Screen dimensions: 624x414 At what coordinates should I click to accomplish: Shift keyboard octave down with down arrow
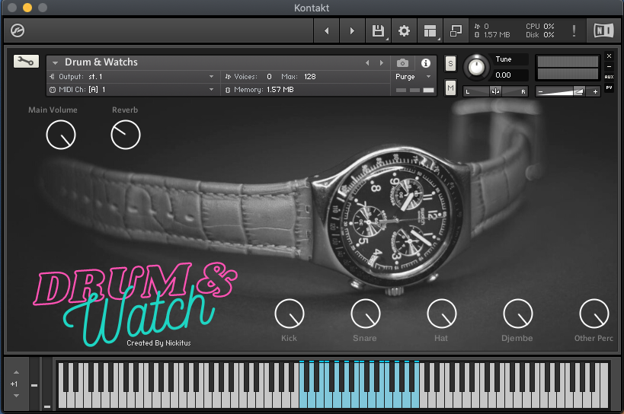point(16,396)
